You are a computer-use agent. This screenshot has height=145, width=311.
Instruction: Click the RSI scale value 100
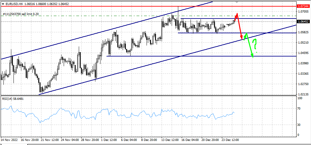[x=300, y=98]
